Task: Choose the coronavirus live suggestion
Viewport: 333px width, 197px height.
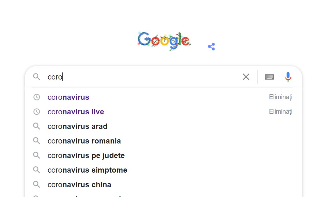Action: coord(76,112)
